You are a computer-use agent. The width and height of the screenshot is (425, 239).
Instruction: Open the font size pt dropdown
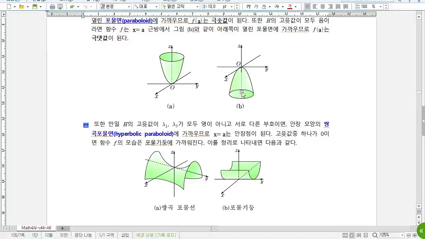(x=231, y=7)
